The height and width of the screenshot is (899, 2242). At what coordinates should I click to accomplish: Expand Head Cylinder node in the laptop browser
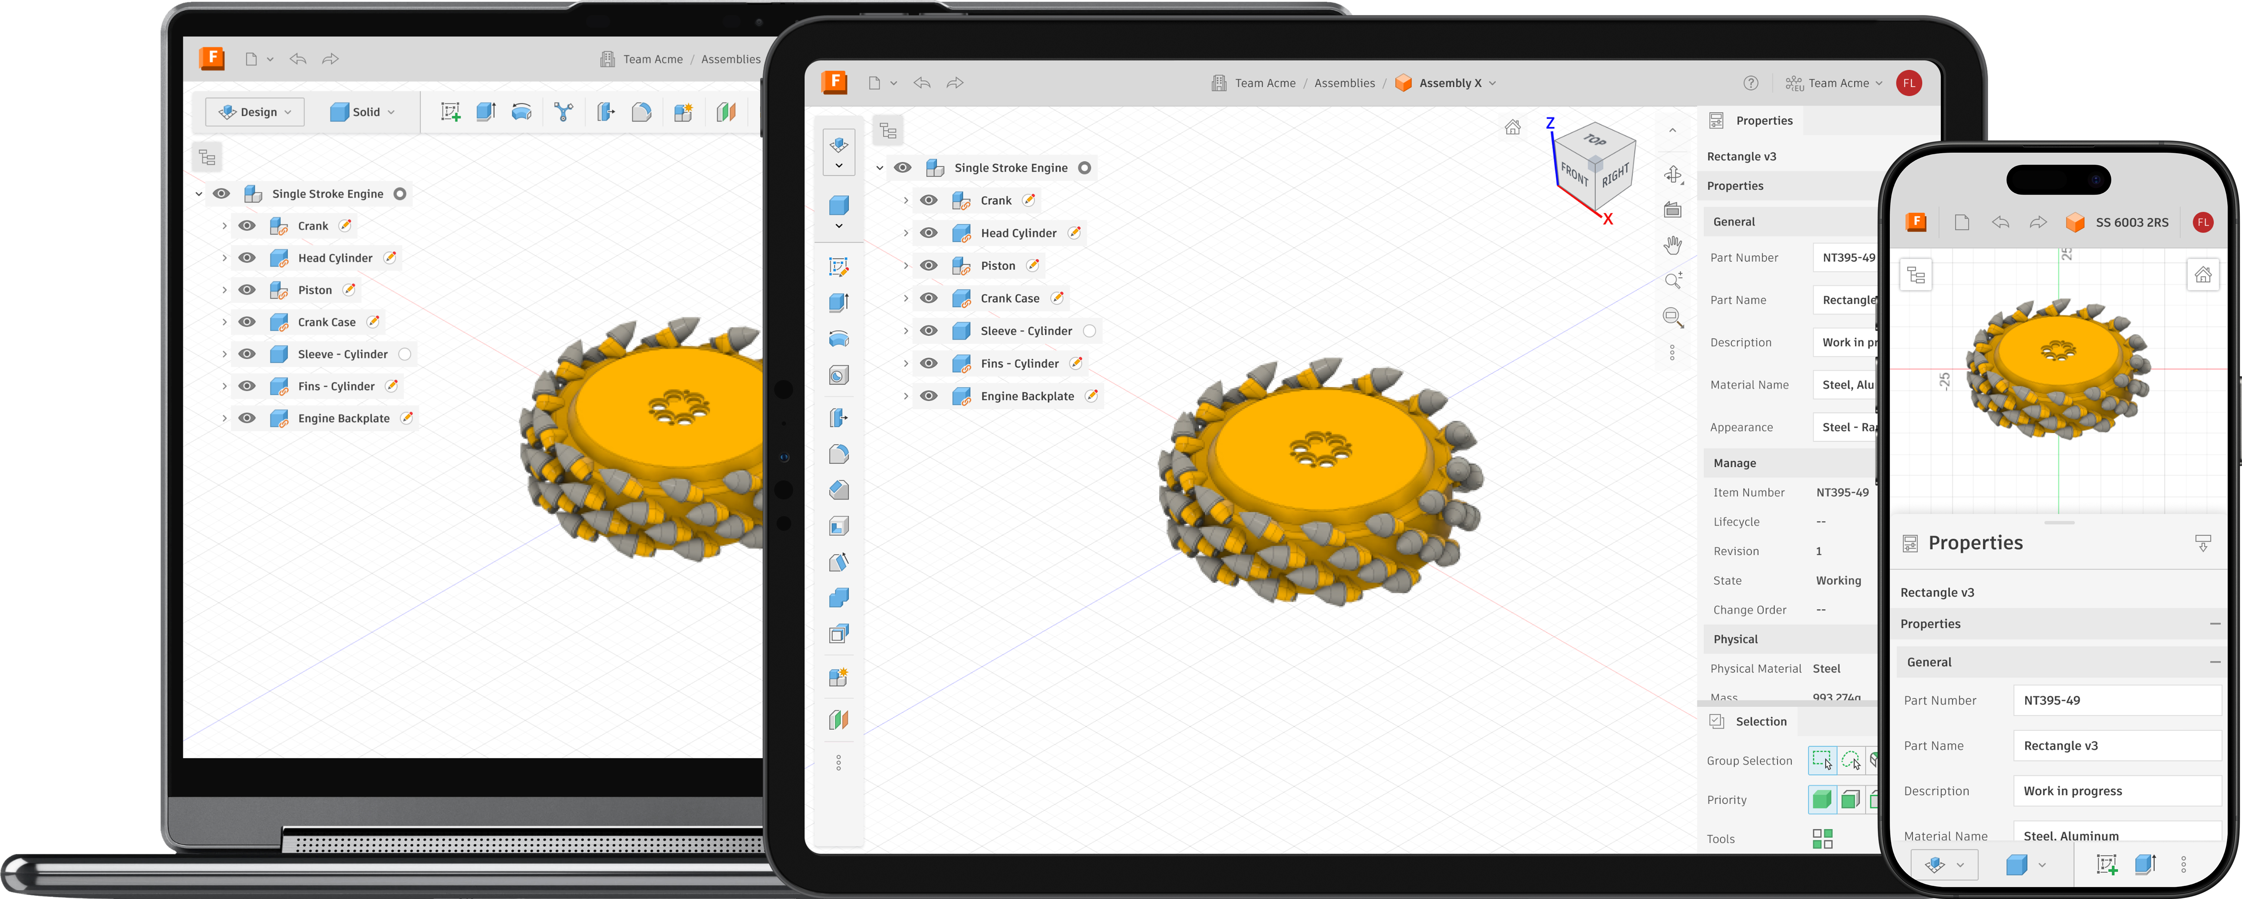click(x=225, y=258)
